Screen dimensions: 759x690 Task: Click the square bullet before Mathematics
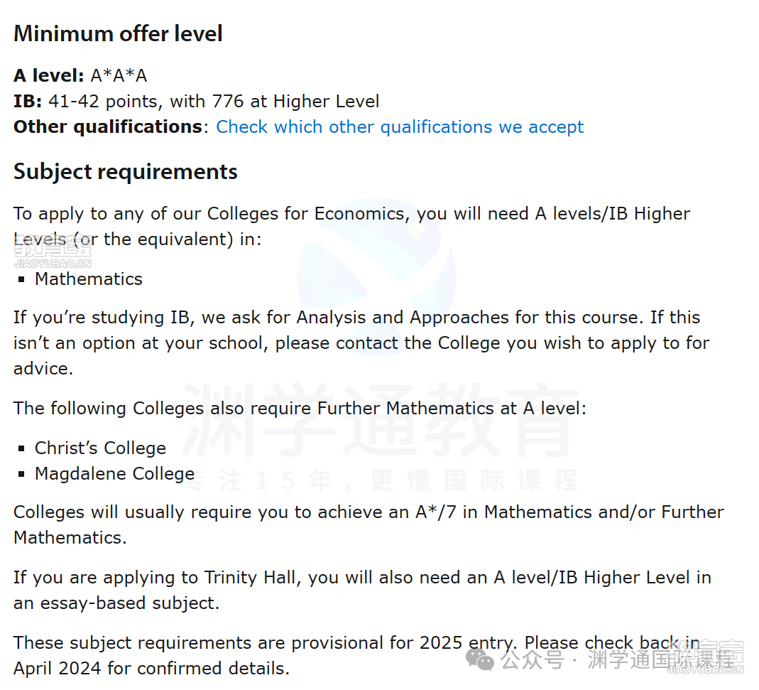click(21, 279)
